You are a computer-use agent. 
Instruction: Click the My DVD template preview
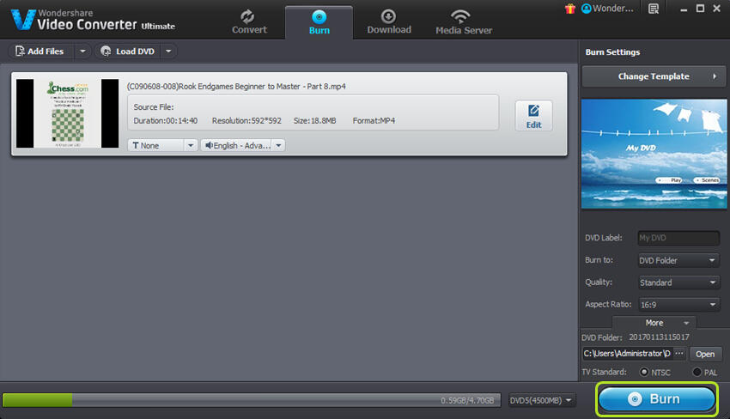coord(654,154)
